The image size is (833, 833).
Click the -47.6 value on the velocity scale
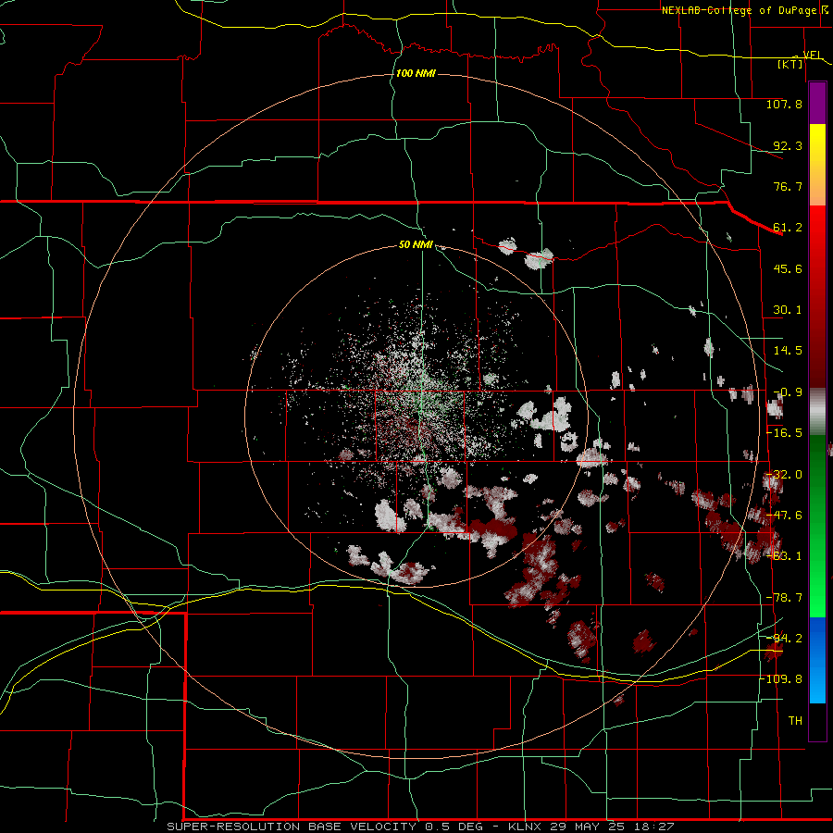tap(784, 516)
